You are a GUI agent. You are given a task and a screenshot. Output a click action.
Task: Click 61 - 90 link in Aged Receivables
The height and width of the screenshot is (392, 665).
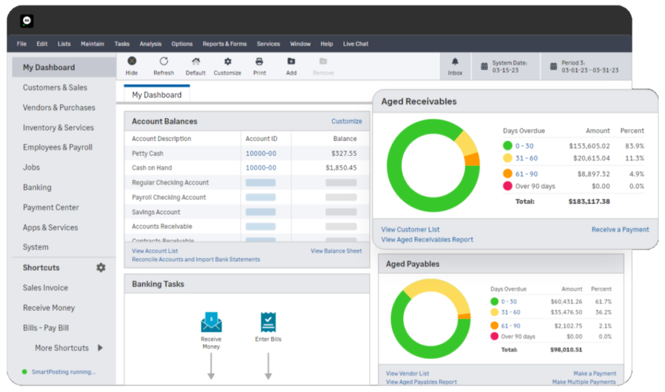(x=526, y=174)
